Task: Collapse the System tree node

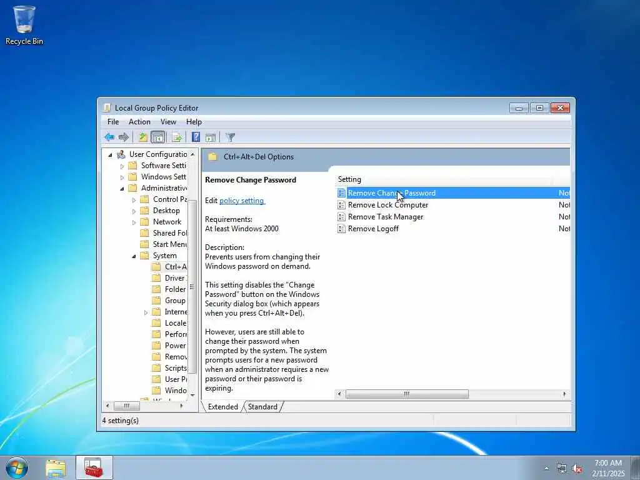Action: click(x=134, y=256)
